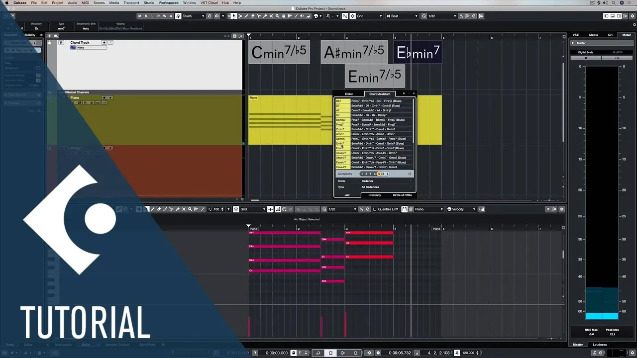Open Key Editor setup gear icon
The width and height of the screenshot is (637, 358).
[562, 209]
